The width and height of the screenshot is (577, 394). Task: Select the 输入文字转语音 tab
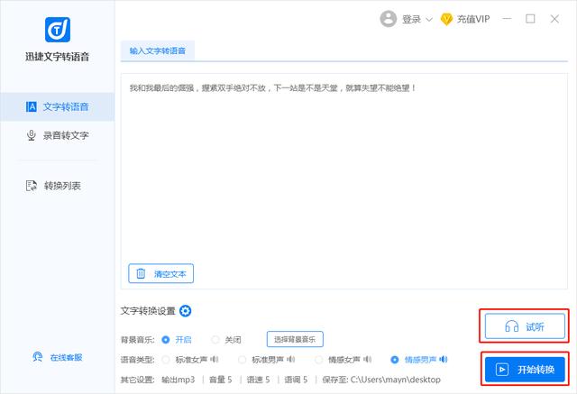click(158, 50)
